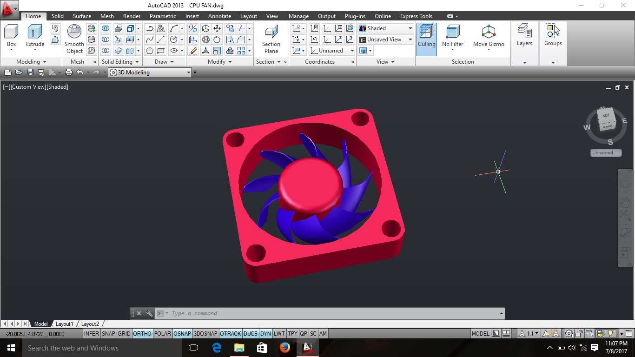Switch to the Layout1 tab
The height and width of the screenshot is (357, 635).
point(65,324)
